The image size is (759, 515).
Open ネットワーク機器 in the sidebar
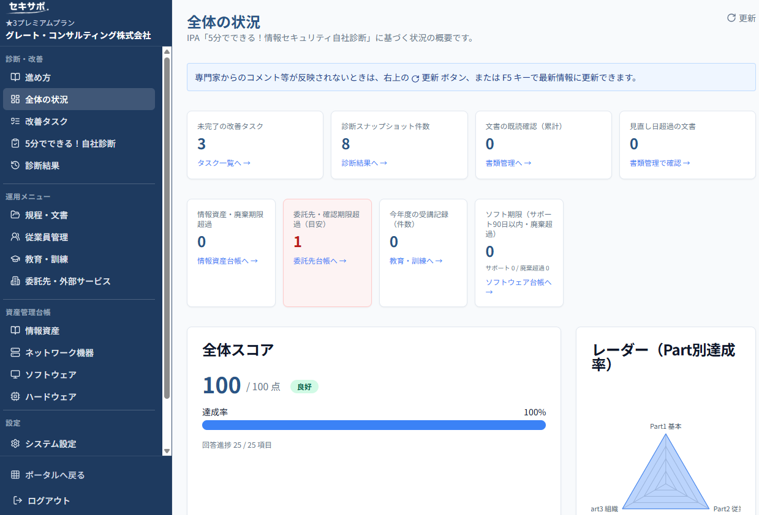tap(79, 353)
